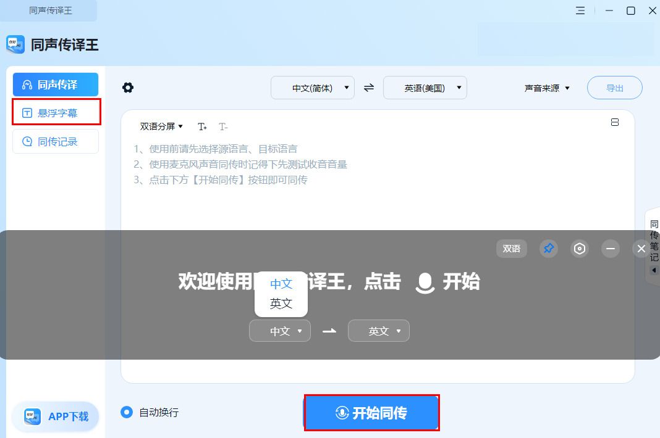
Task: Minimize the floating subtitle bar
Action: pyautogui.click(x=610, y=249)
